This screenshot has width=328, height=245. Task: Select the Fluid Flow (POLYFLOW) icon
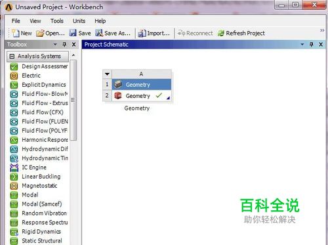click(14, 131)
